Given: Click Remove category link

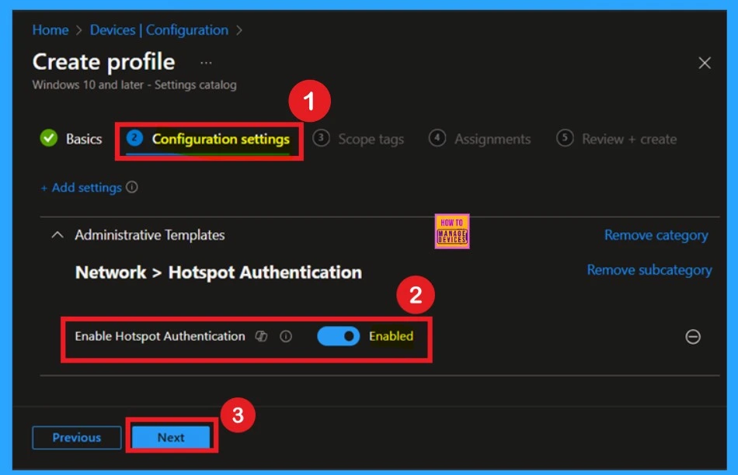Looking at the screenshot, I should (x=656, y=234).
